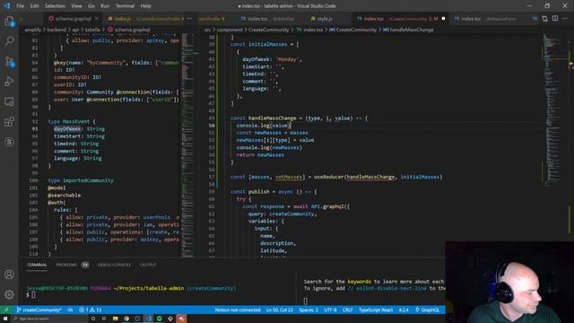Click 'handleMassChange' inside the useReducer call
574x323 pixels.
click(x=370, y=177)
